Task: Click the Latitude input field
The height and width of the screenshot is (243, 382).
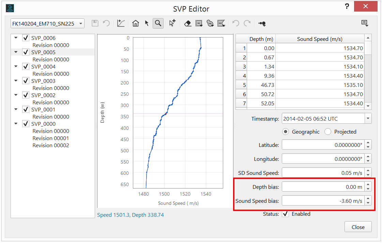Action: tap(323, 145)
